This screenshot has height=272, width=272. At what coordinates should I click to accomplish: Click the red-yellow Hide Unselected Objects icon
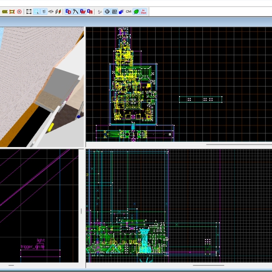pyautogui.click(x=12, y=12)
